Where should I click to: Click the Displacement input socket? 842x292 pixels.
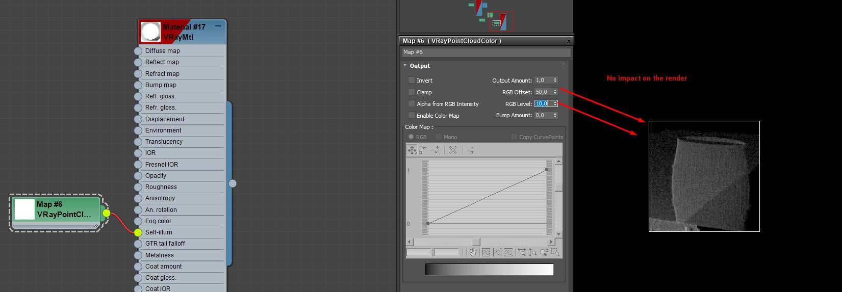138,119
